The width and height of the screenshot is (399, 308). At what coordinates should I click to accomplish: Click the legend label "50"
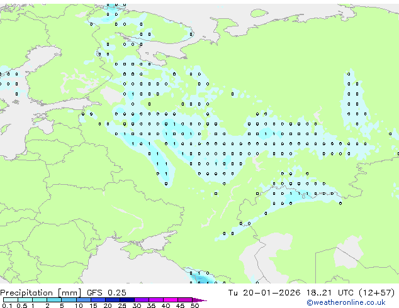click(194, 305)
